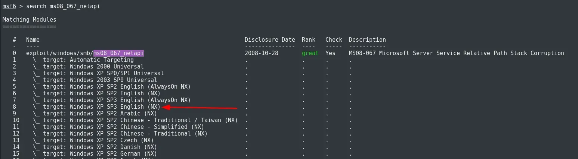Select Windows XP SP2 English (AlwaysOn NX)
The height and width of the screenshot is (159, 578).
112,87
